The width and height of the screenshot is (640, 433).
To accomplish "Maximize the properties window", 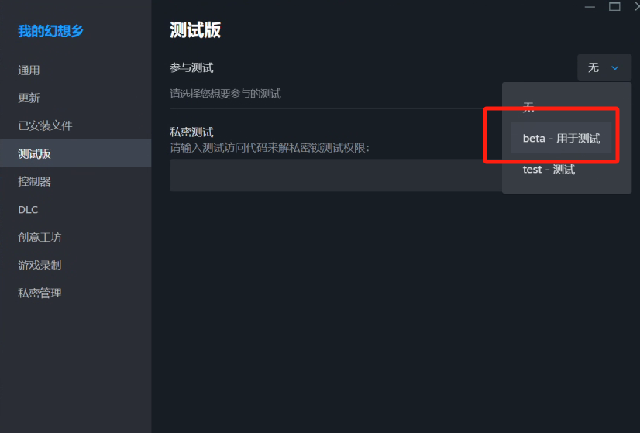I will click(614, 6).
